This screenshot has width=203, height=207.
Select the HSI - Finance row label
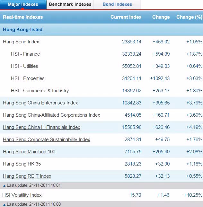25,54
